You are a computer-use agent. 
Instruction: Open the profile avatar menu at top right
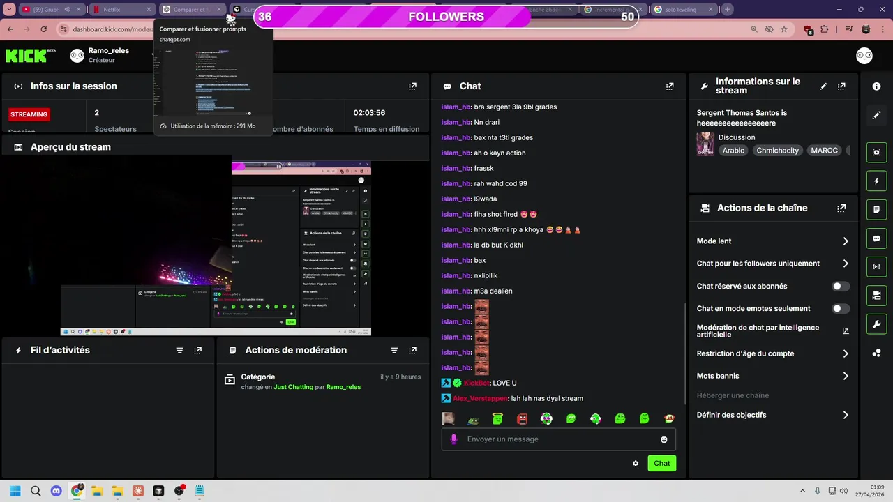864,56
